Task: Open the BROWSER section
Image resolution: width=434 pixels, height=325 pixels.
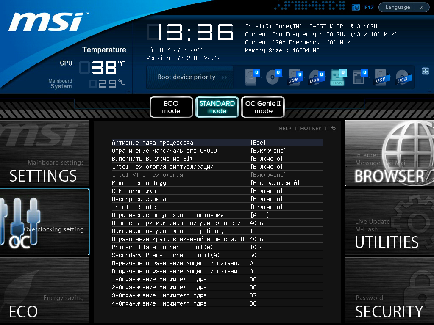Action: [389, 153]
